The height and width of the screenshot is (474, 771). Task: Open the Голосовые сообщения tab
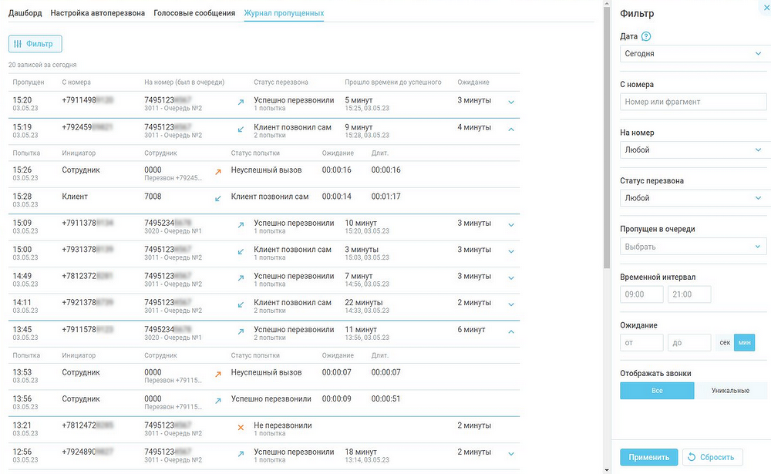click(194, 13)
